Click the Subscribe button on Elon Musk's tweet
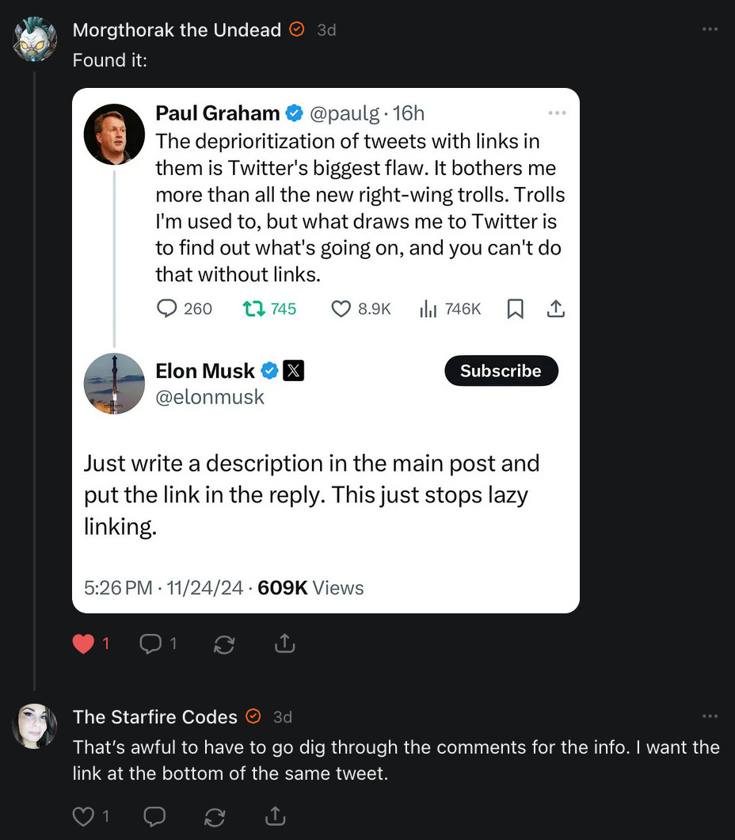 click(501, 371)
